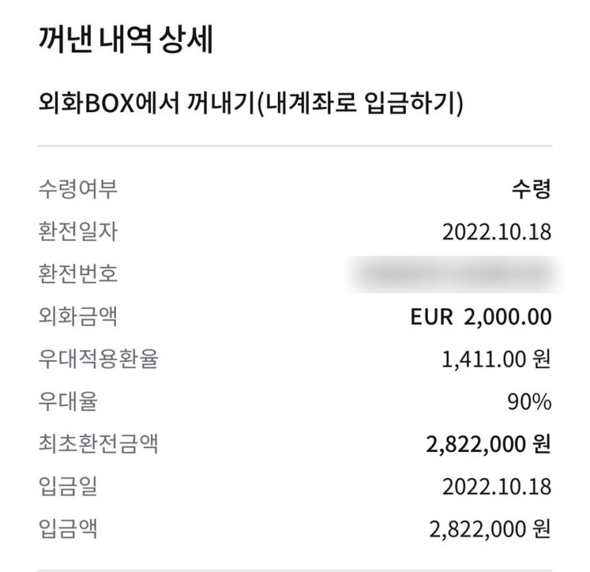Select the EUR 2,000.00 amount
Viewport: 590px width, 572px height.
pyautogui.click(x=481, y=317)
